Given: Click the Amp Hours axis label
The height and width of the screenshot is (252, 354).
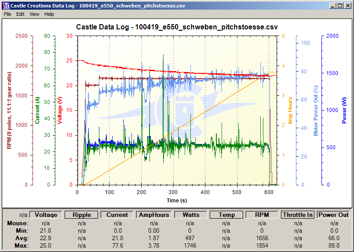Looking at the screenshot, I should pos(290,111).
